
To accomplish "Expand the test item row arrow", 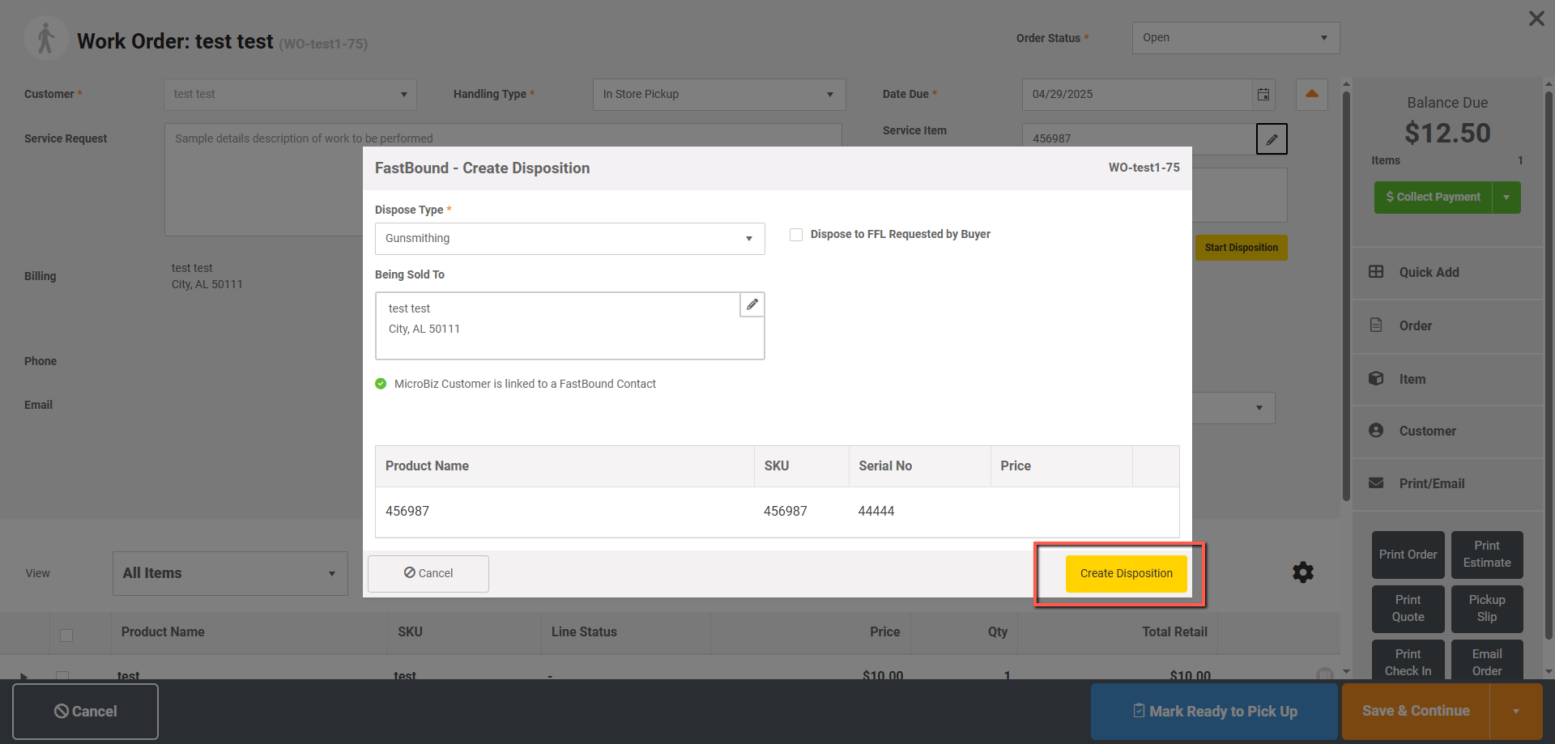I will [23, 675].
